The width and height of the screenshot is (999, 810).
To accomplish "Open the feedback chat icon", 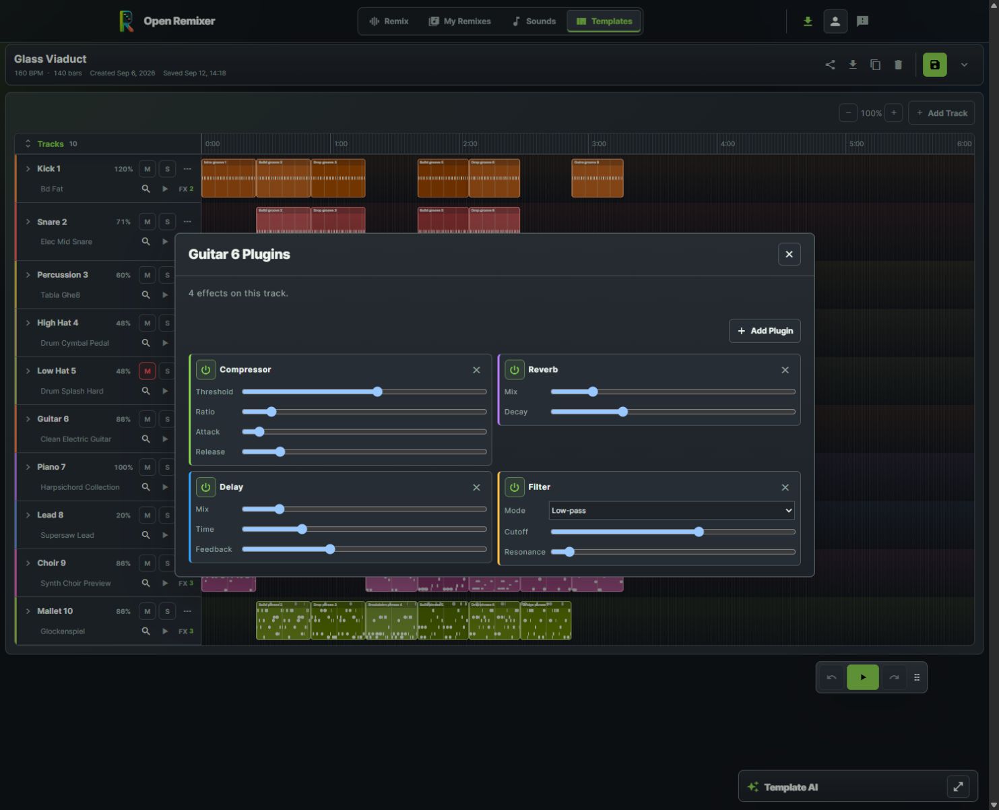I will (862, 22).
